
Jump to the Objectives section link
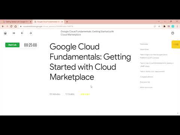click(x=144, y=49)
